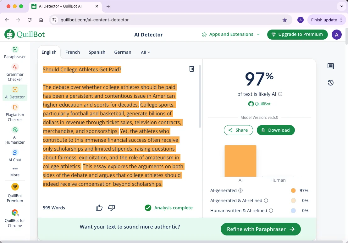
Task: Click the 97% score heading
Action: pos(259,79)
